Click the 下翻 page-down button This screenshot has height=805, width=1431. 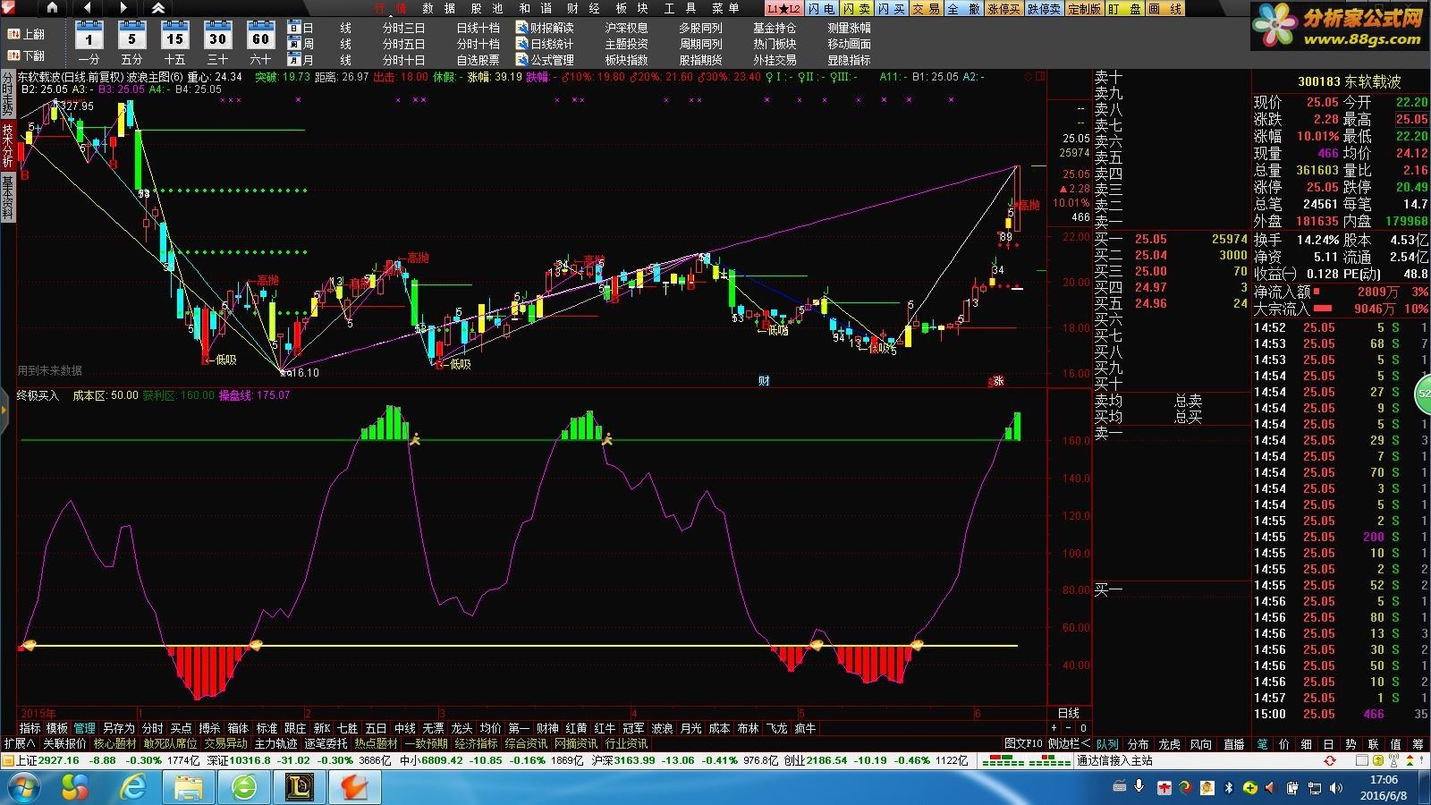26,56
